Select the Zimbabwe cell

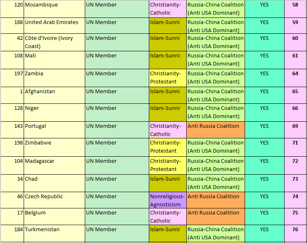click(x=55, y=147)
